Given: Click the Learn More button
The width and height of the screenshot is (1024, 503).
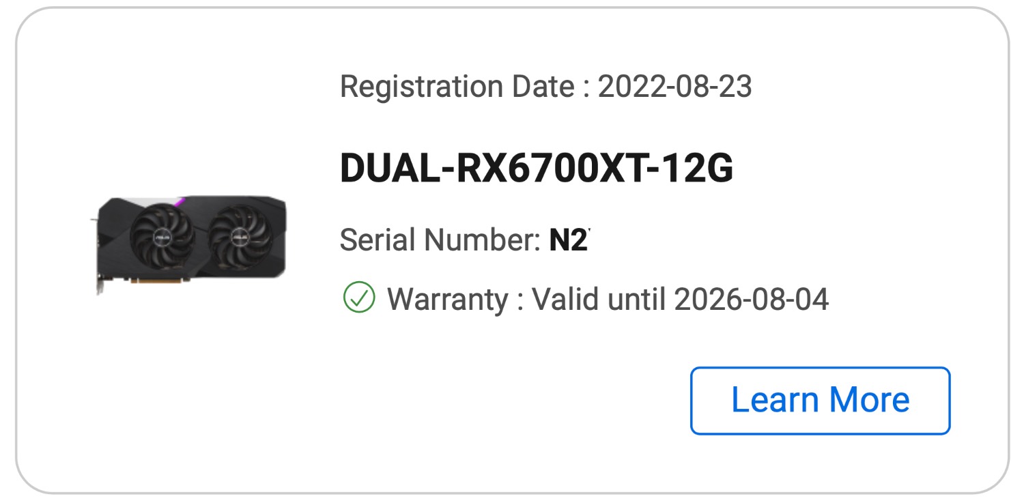Looking at the screenshot, I should click(820, 401).
